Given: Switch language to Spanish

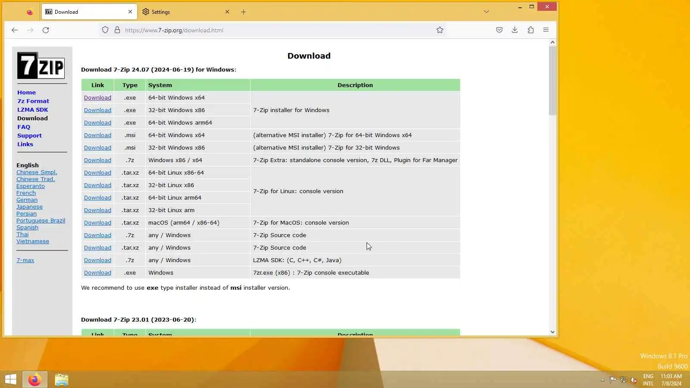Looking at the screenshot, I should (x=27, y=228).
